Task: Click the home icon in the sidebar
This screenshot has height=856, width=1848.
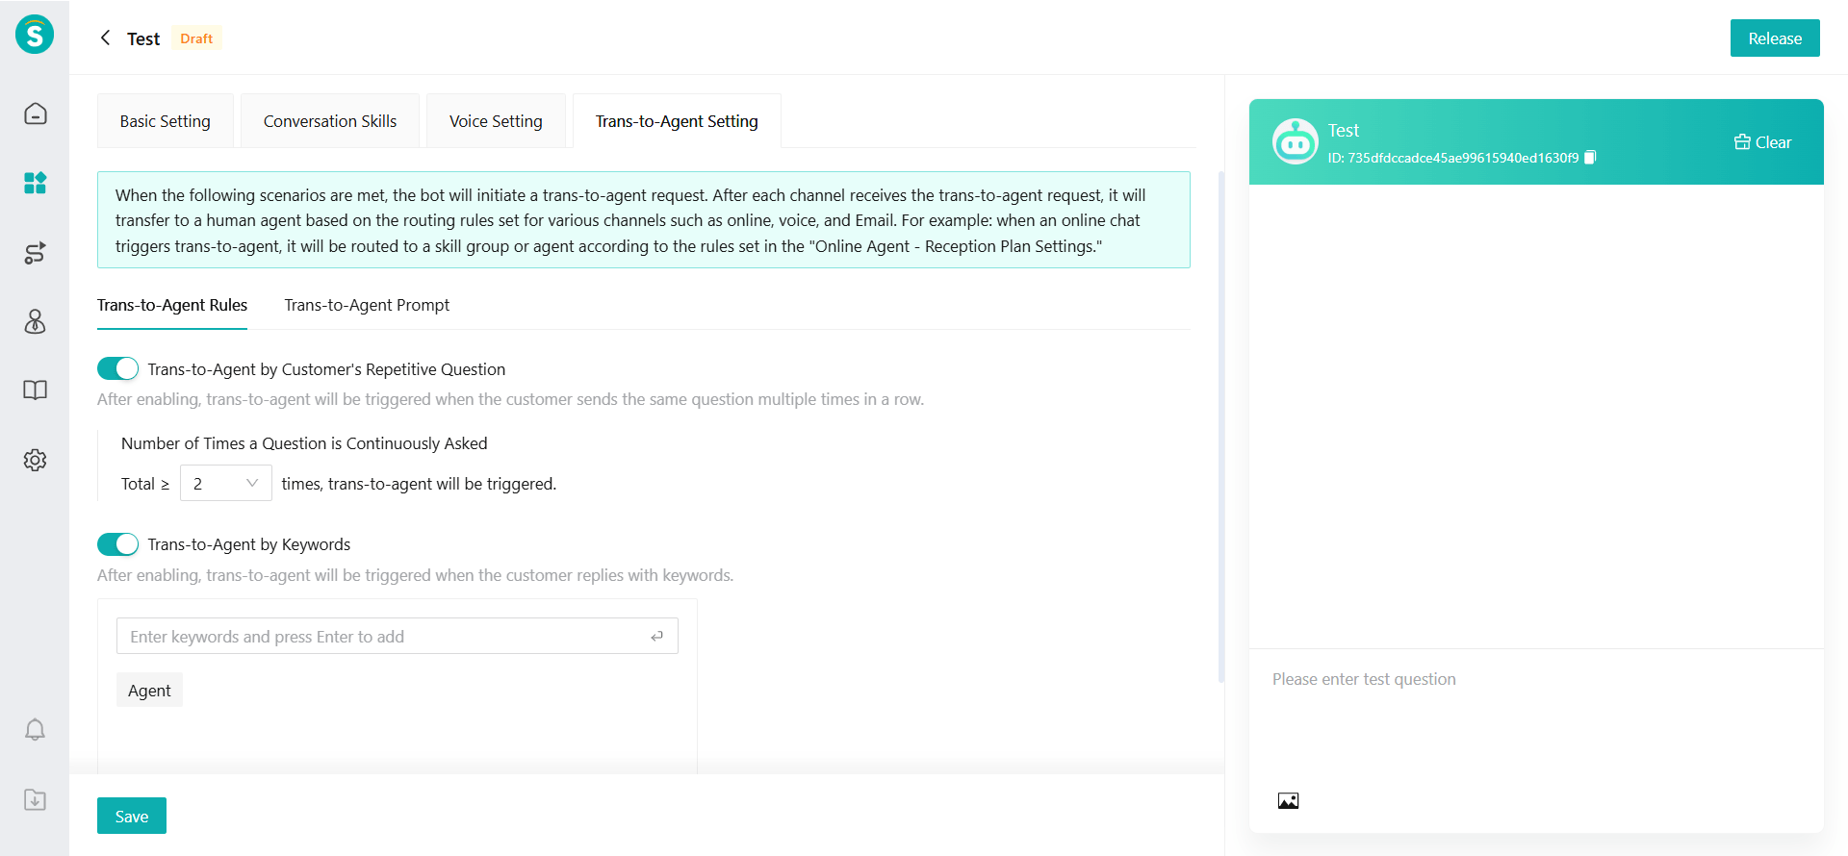Action: point(35,113)
